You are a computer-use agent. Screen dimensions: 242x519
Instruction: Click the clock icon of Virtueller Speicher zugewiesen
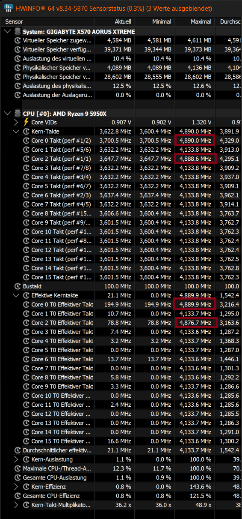[18, 40]
